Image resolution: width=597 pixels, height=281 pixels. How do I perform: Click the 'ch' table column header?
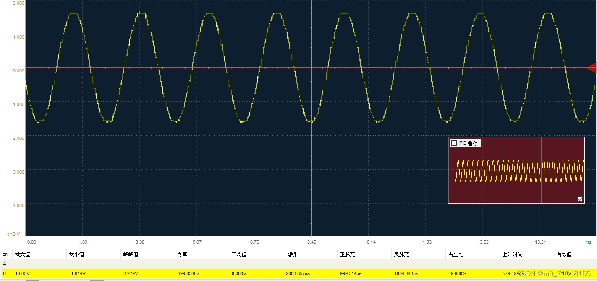(5, 254)
